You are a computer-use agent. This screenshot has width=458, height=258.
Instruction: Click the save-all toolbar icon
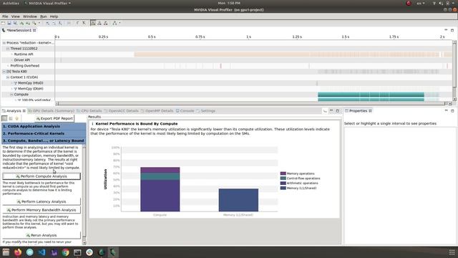coord(15,23)
